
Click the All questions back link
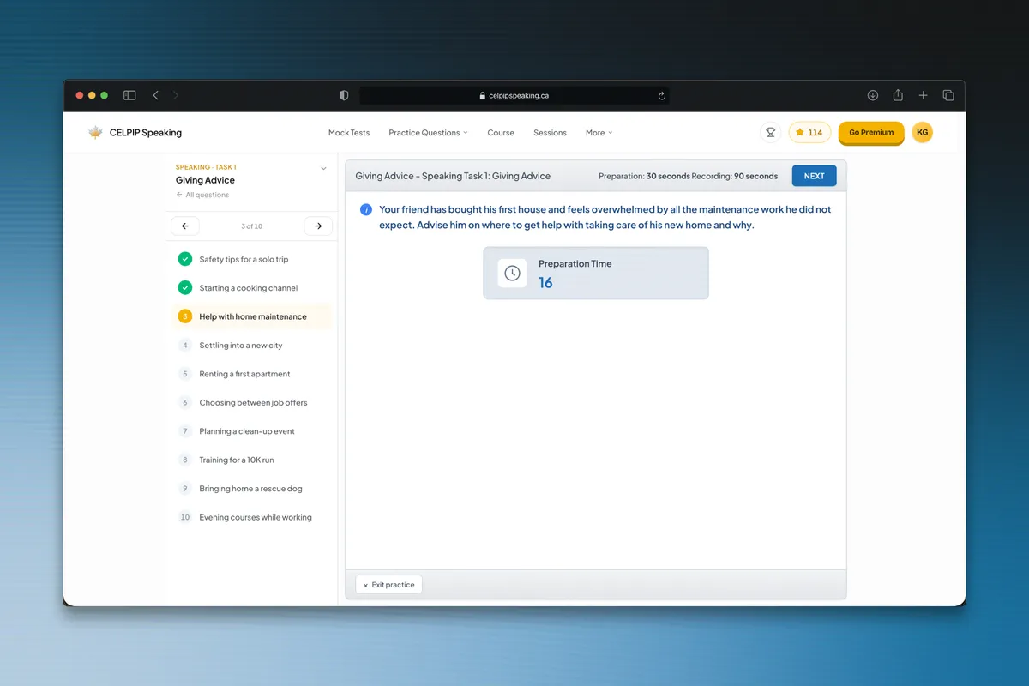coord(202,195)
